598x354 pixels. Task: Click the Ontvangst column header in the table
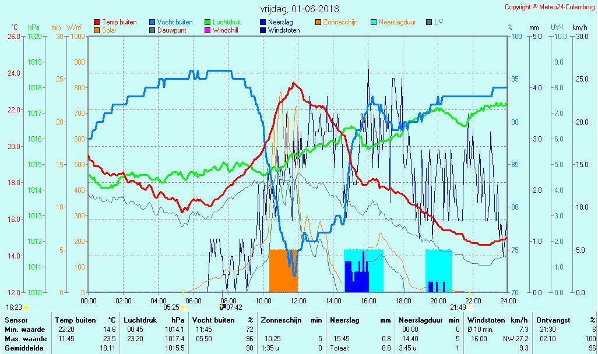[549, 320]
